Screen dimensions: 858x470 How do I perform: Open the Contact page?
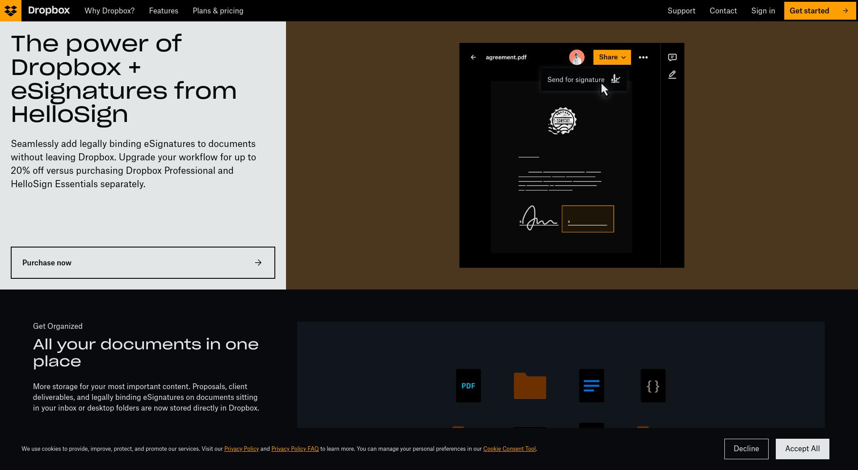click(x=723, y=11)
